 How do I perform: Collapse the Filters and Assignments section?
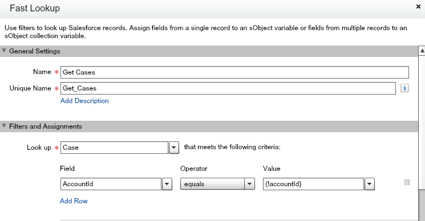[4, 126]
